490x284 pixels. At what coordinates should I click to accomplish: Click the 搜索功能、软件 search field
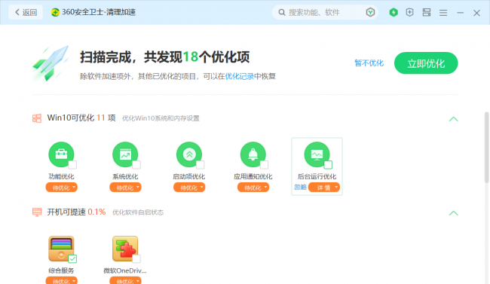click(325, 12)
